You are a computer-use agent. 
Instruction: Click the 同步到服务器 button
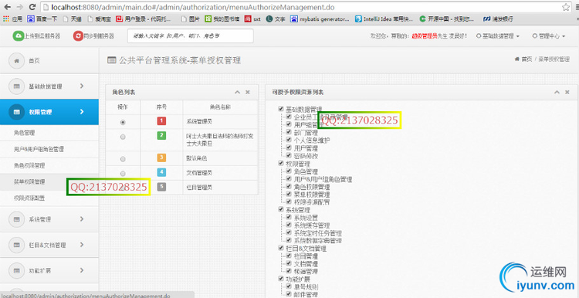93,36
